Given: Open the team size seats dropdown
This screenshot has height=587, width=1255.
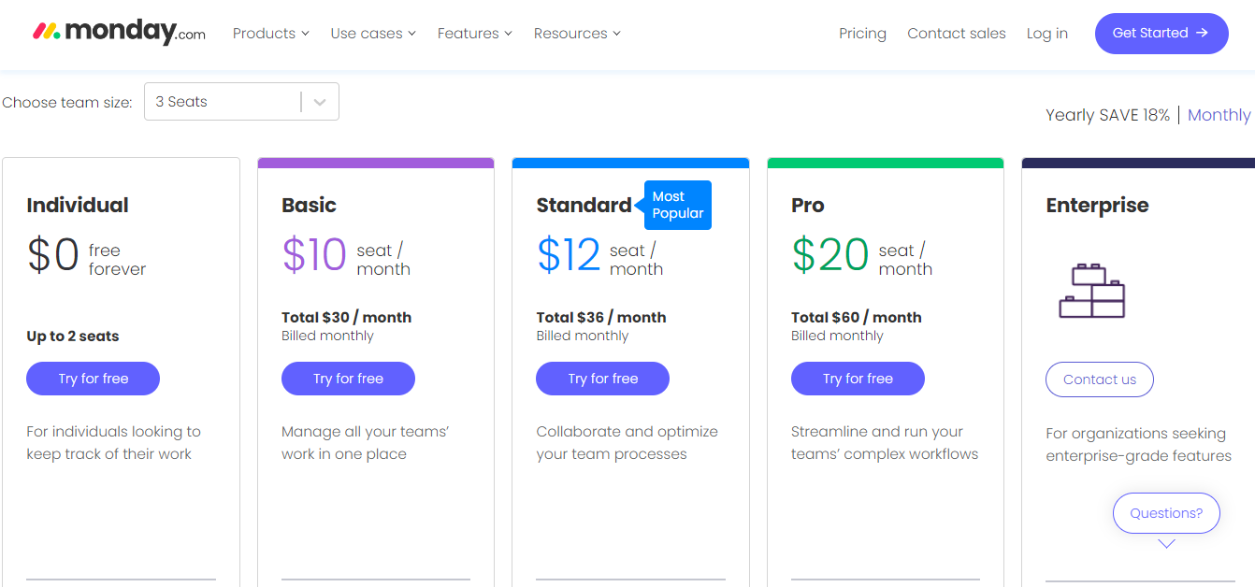Looking at the screenshot, I should click(241, 102).
